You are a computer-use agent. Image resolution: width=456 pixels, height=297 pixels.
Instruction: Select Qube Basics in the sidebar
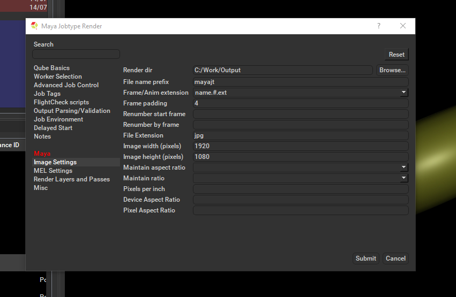click(x=51, y=68)
